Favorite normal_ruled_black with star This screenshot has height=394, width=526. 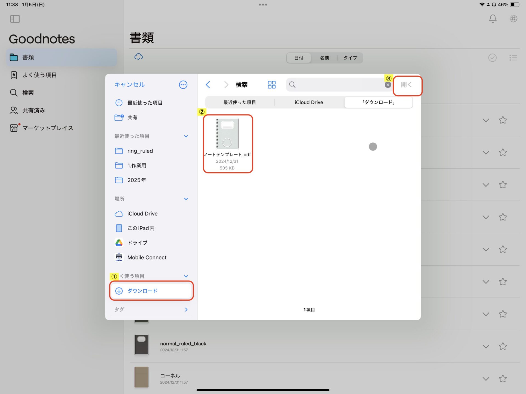pyautogui.click(x=503, y=346)
